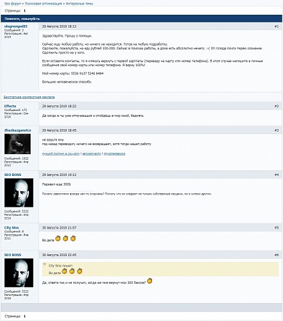This screenshot has height=321, width=283.
Task: Go to Интересные темы breadcrumb
Action: [x=80, y=4]
